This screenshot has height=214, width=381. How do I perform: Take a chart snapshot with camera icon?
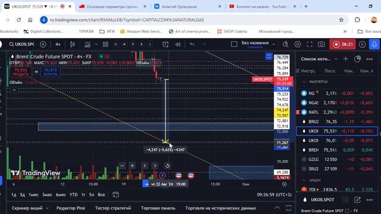coord(321,45)
